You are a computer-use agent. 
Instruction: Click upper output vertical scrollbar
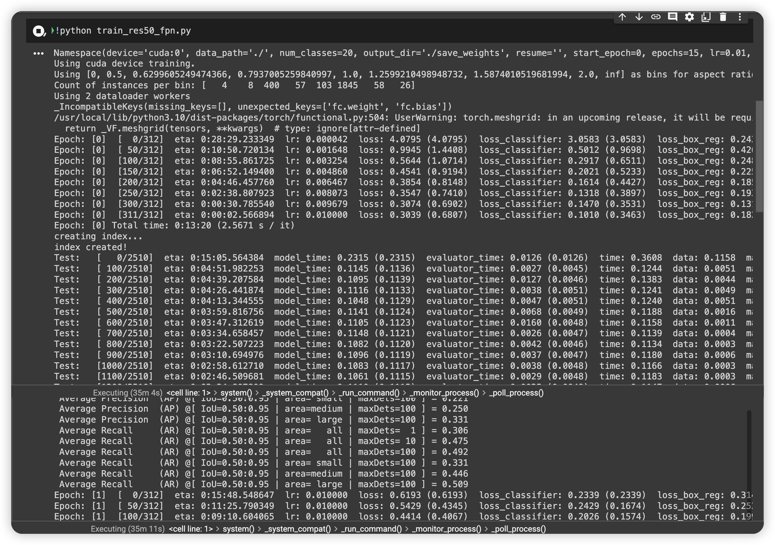point(759,156)
